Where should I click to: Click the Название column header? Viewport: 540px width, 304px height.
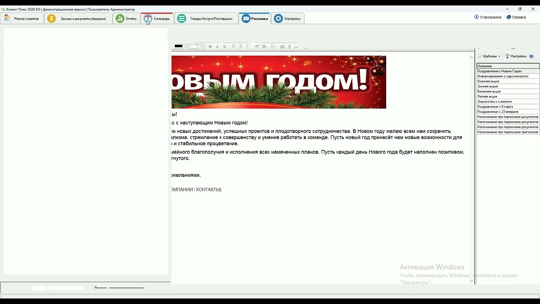tap(508, 66)
